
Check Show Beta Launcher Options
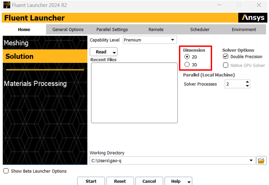click(6, 171)
